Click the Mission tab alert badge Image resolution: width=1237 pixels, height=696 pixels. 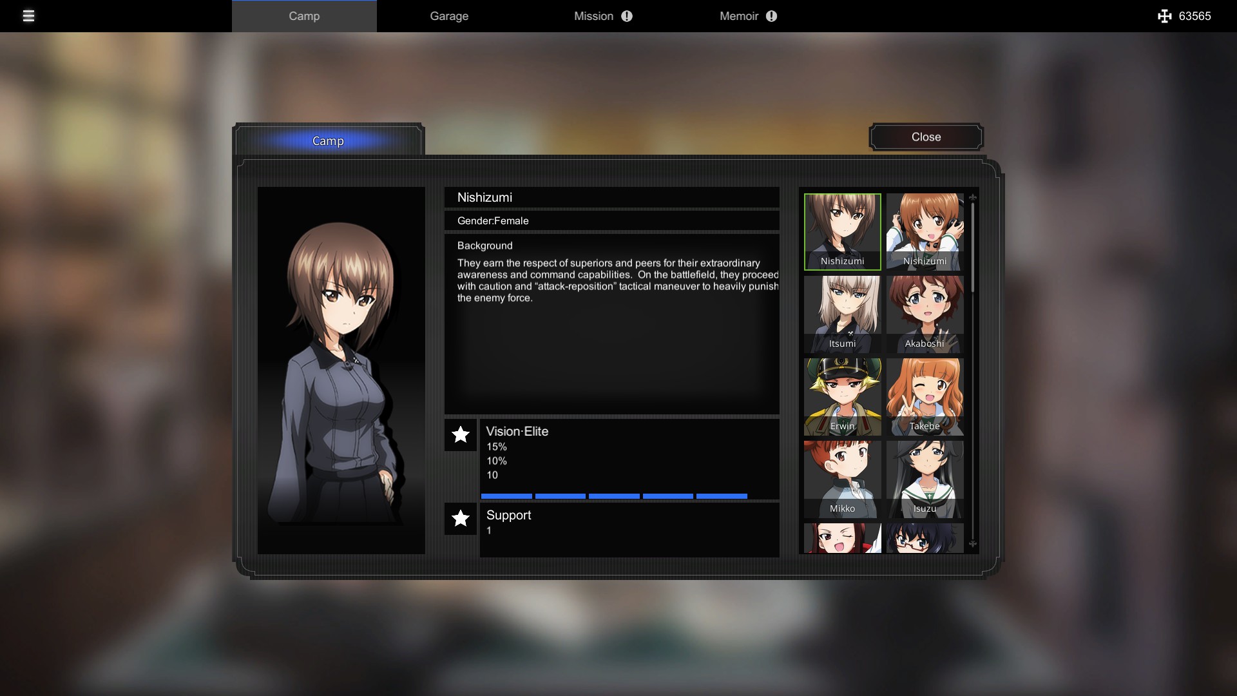click(627, 16)
